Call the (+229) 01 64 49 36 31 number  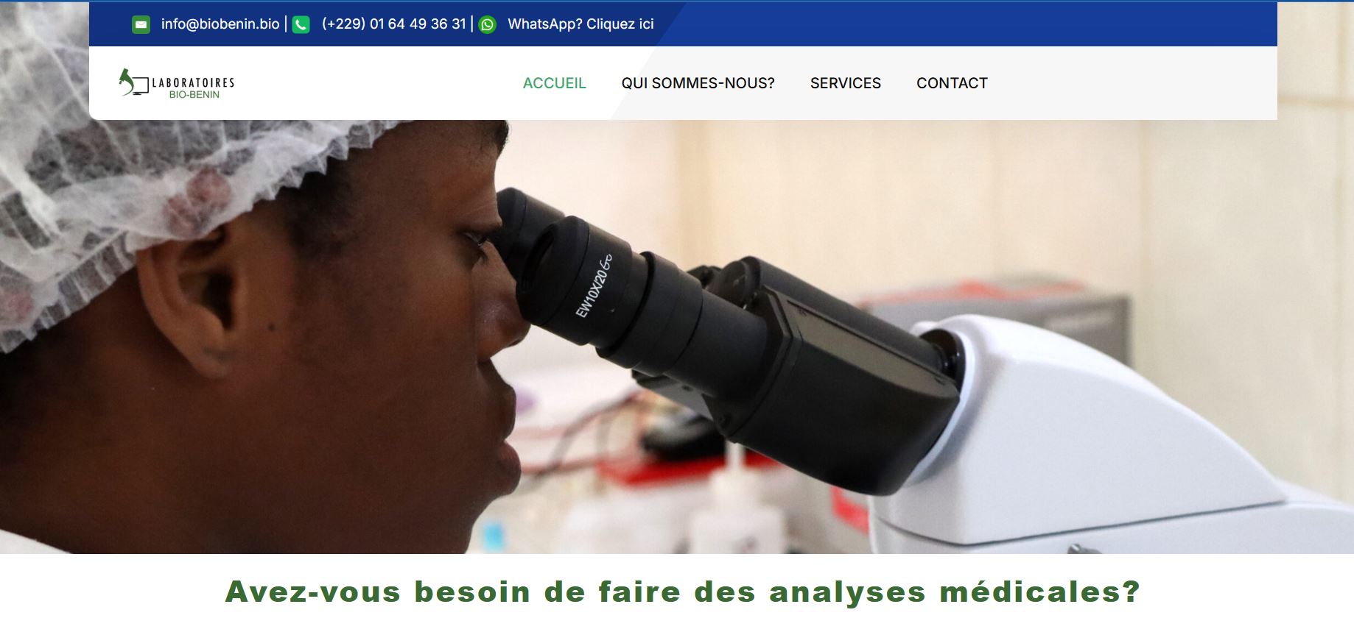coord(394,24)
